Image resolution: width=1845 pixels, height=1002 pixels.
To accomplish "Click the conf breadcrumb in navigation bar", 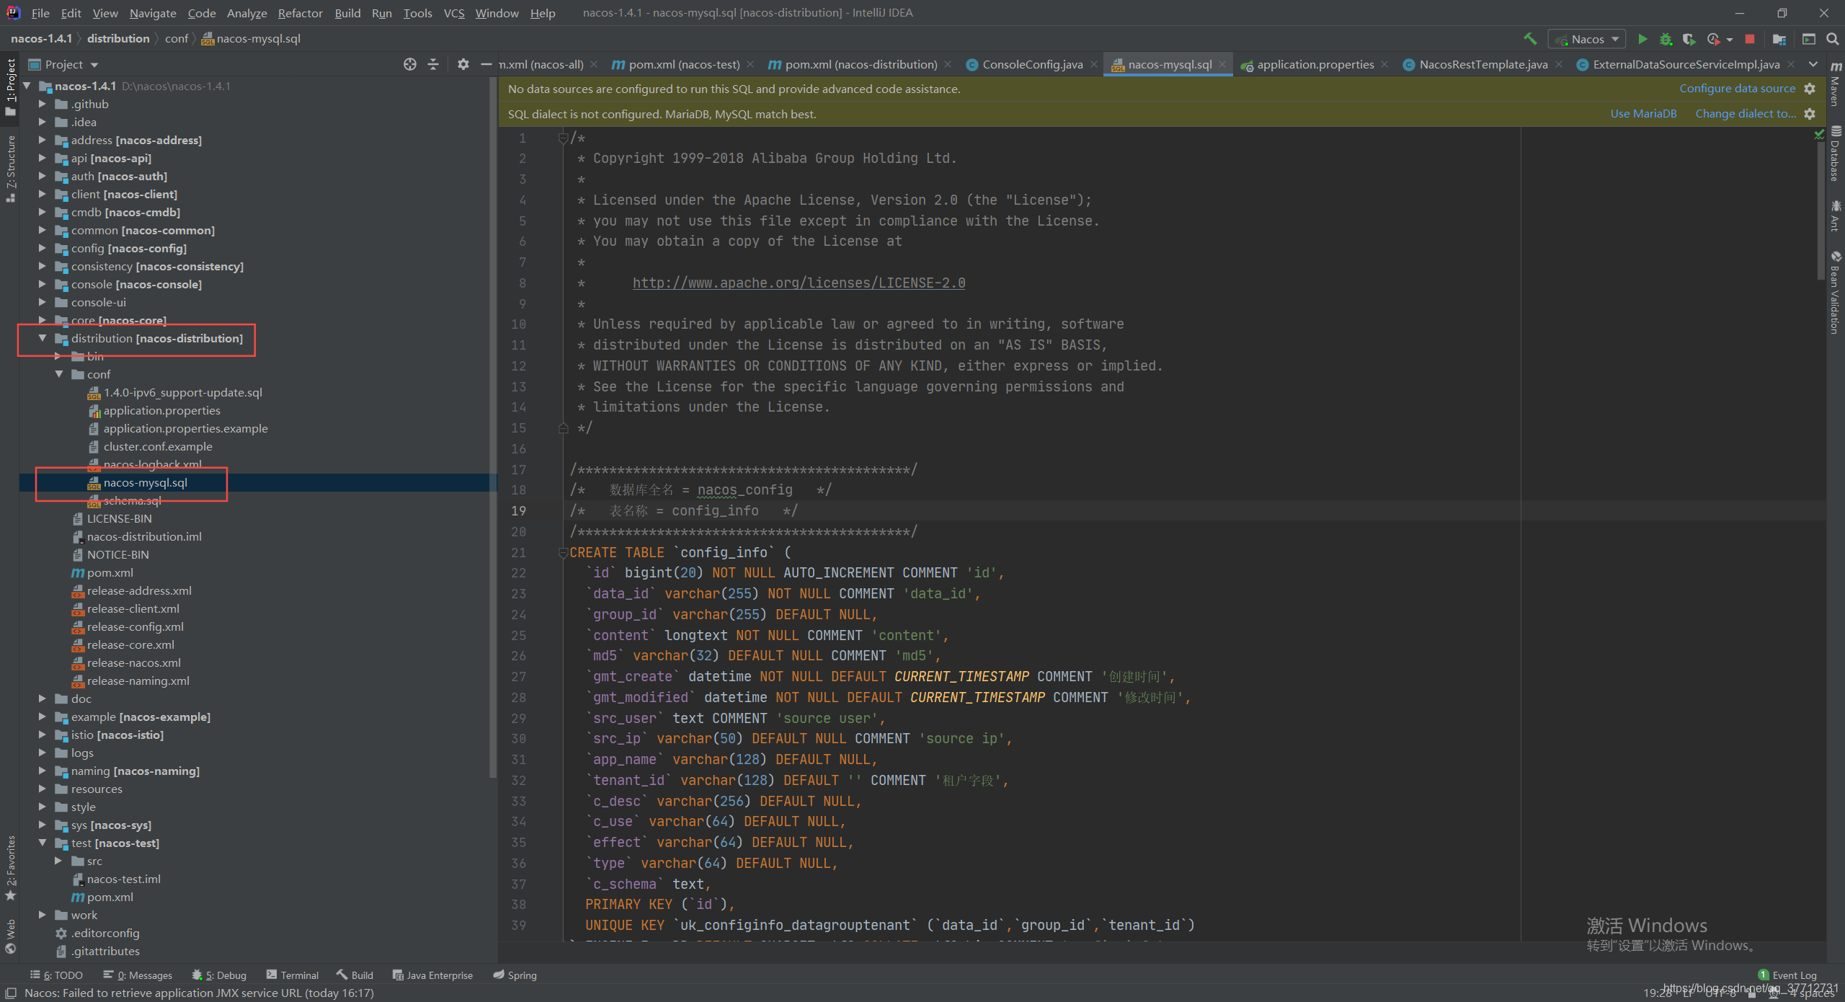I will tap(177, 39).
